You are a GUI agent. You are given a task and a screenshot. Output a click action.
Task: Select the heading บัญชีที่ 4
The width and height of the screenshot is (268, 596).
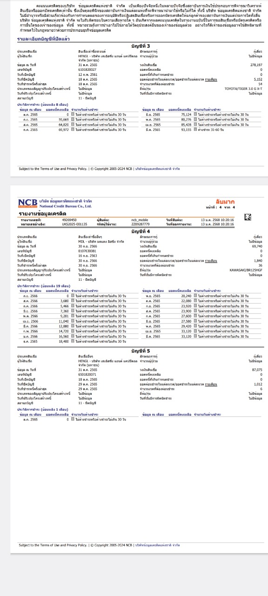click(x=141, y=231)
